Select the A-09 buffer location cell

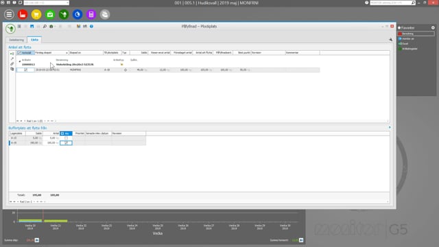(x=17, y=143)
